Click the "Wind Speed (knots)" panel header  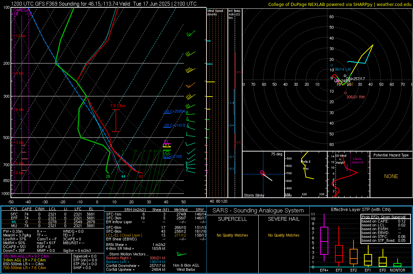(215, 13)
